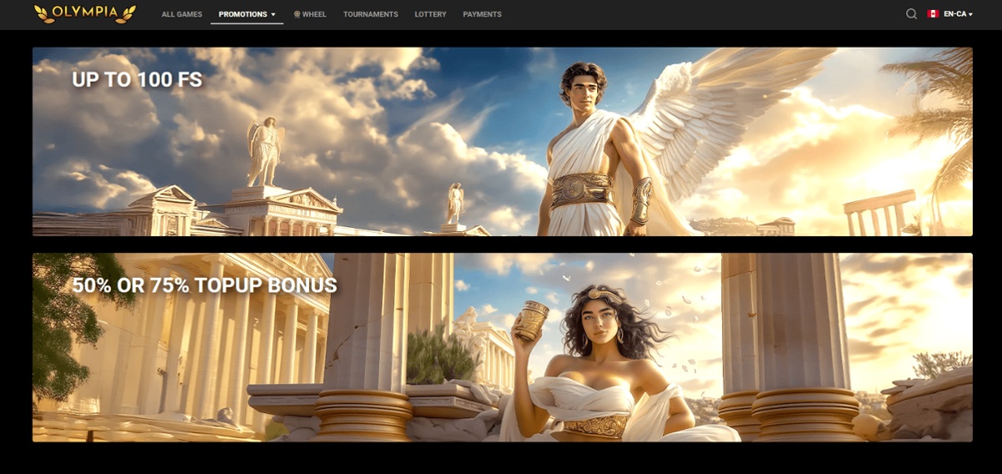The width and height of the screenshot is (1002, 474).
Task: Go to All Games
Action: [182, 14]
